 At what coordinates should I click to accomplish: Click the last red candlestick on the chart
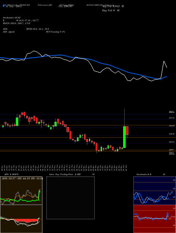[127, 131]
